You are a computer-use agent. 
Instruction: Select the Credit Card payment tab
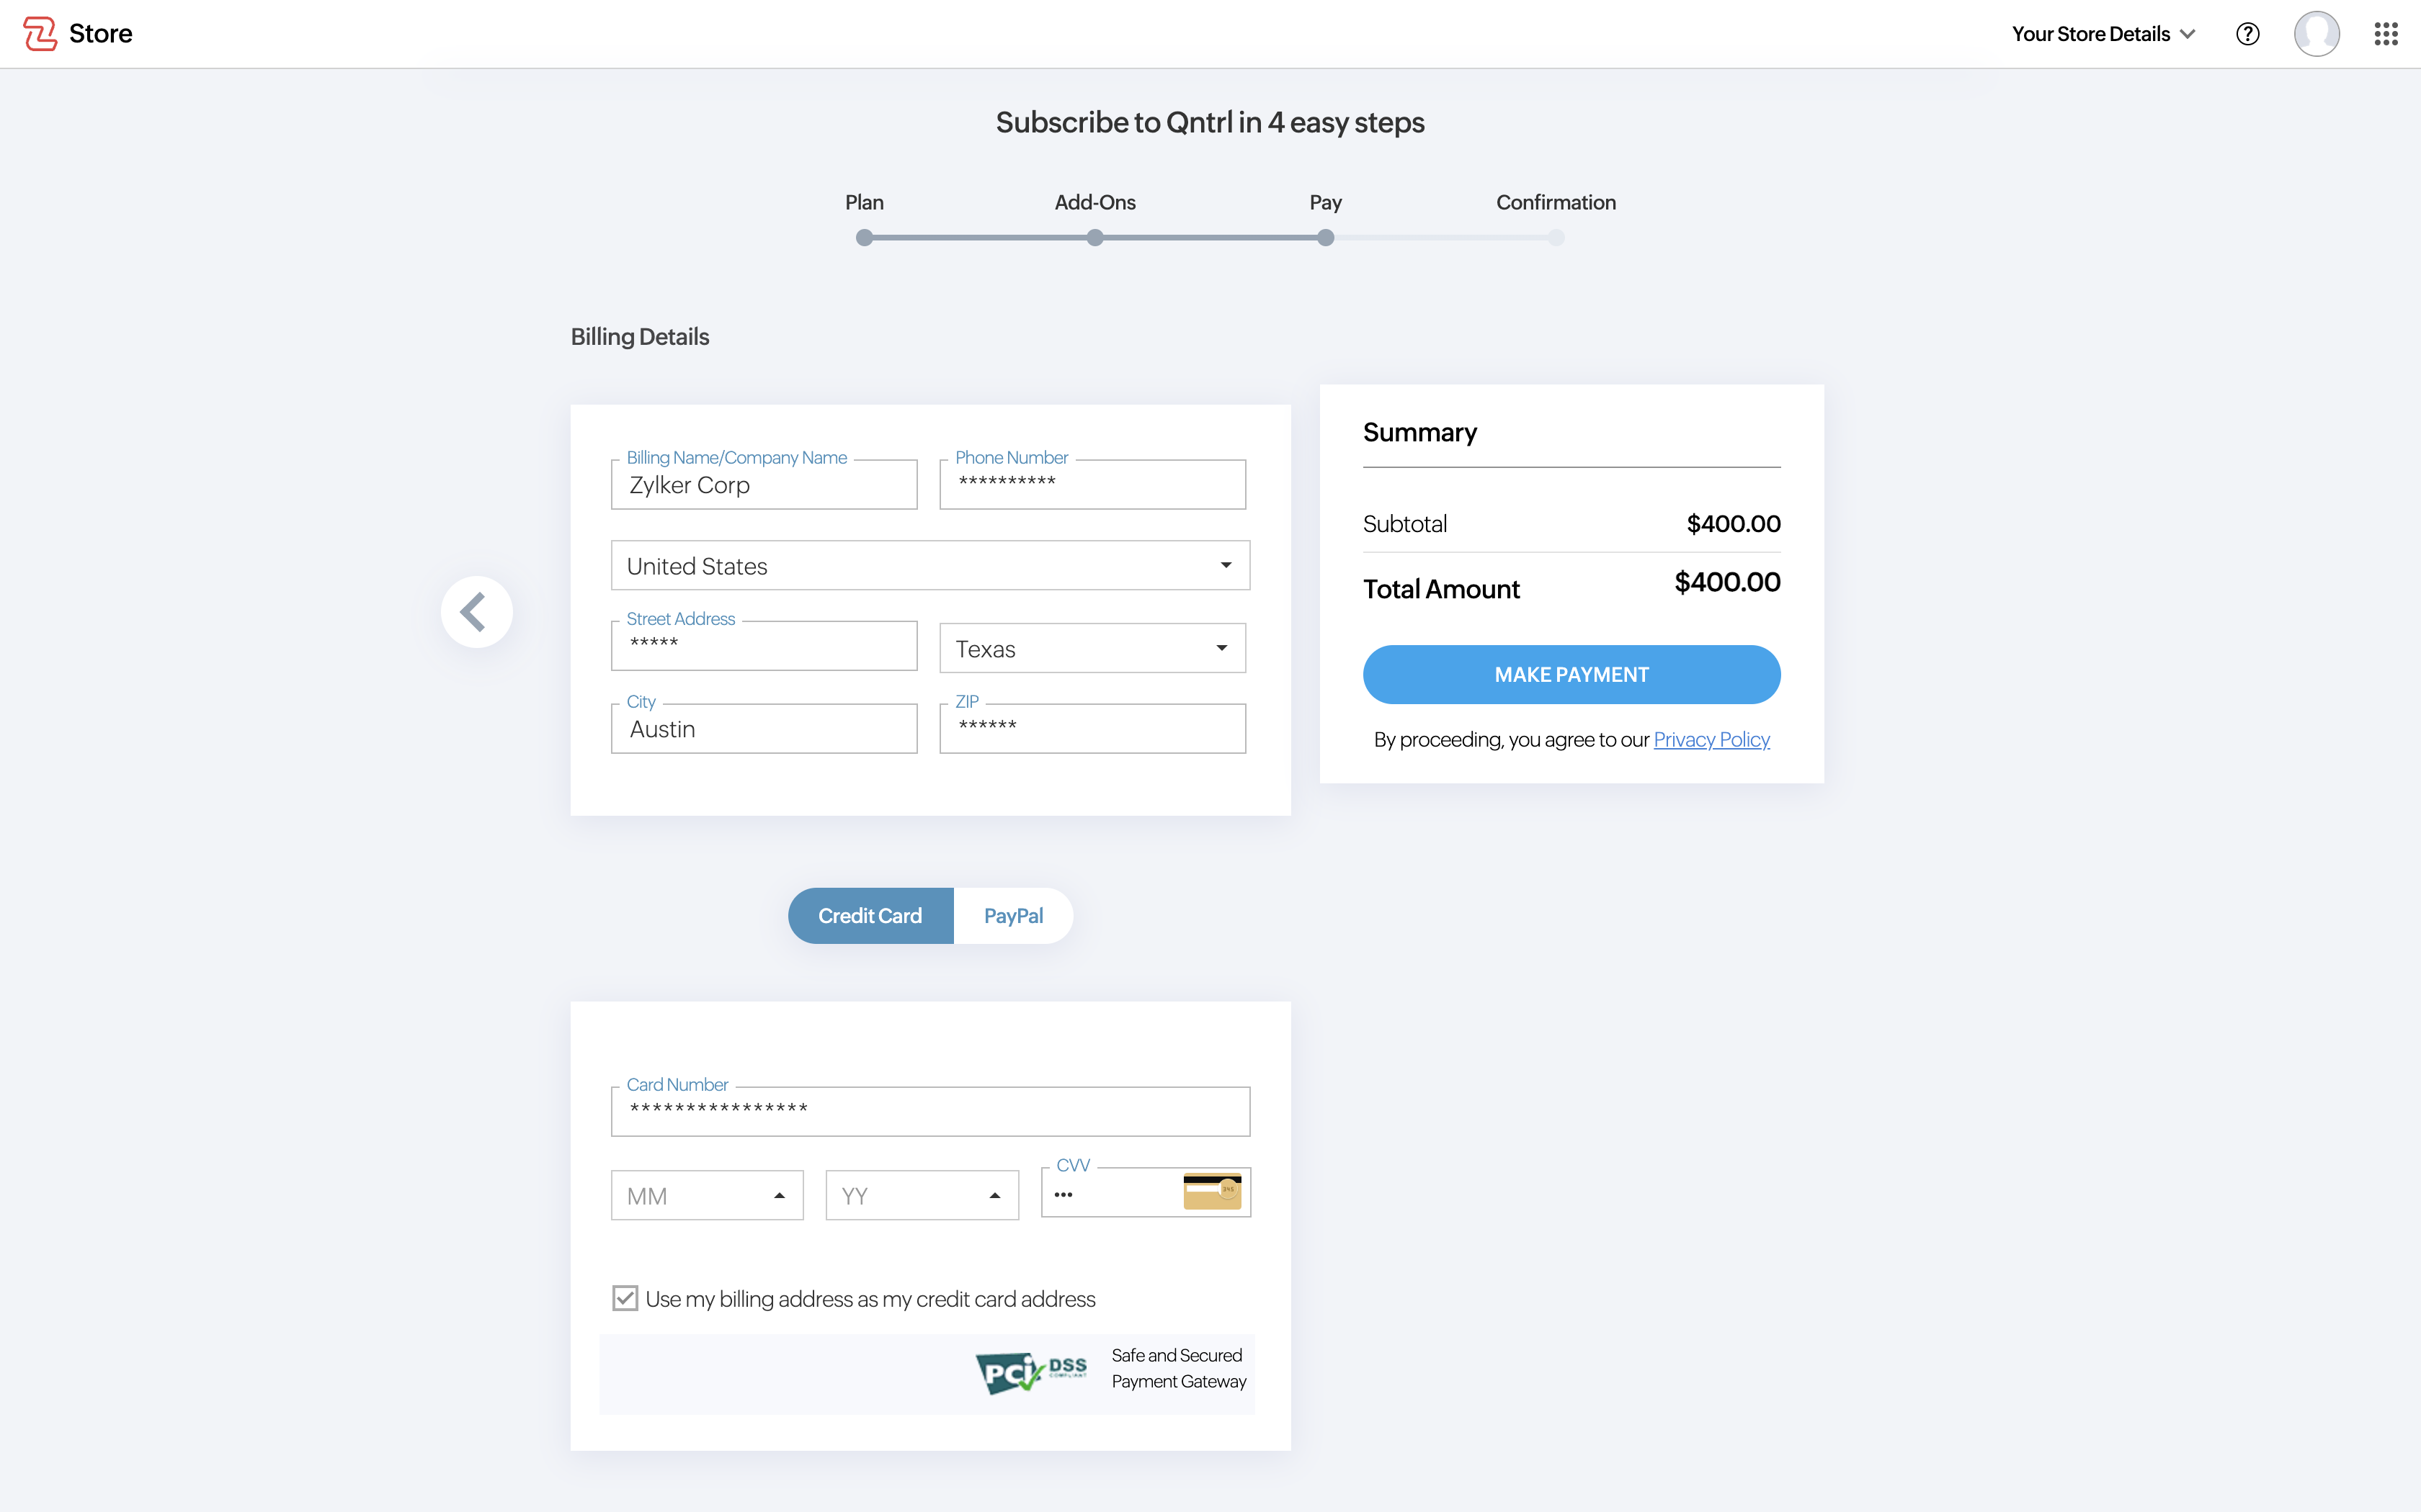870,916
